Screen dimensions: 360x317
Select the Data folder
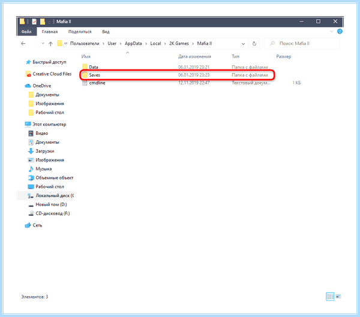94,67
